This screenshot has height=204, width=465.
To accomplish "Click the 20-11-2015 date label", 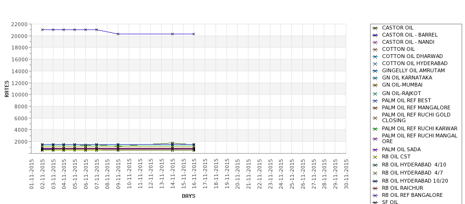I will 238,174.
